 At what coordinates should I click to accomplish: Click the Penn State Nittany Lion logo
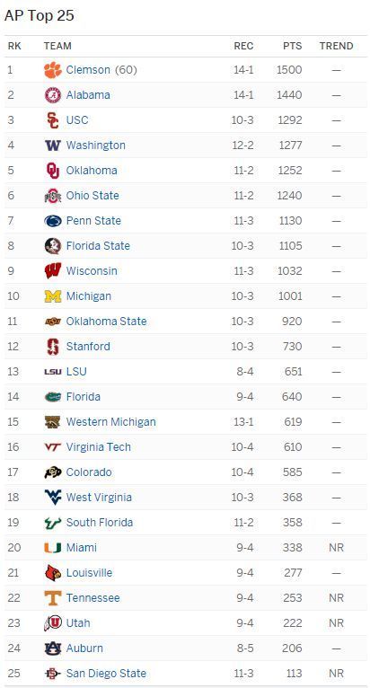tap(53, 221)
